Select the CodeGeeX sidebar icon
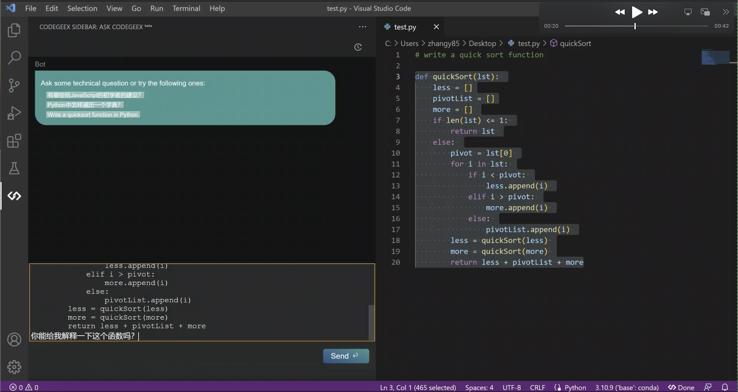This screenshot has height=392, width=738. [x=14, y=196]
